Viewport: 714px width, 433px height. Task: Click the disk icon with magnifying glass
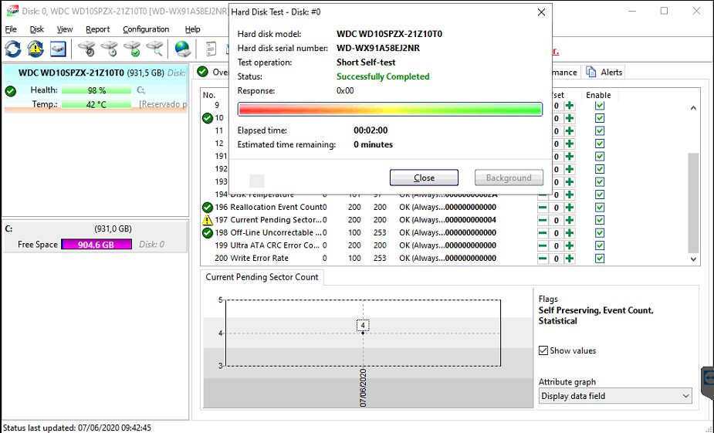coord(155,49)
